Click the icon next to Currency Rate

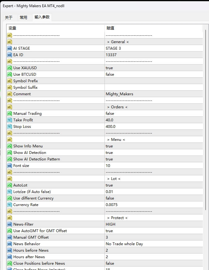9,205
